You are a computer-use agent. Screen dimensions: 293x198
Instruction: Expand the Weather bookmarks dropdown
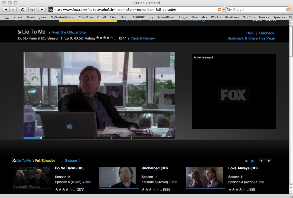click(x=232, y=17)
